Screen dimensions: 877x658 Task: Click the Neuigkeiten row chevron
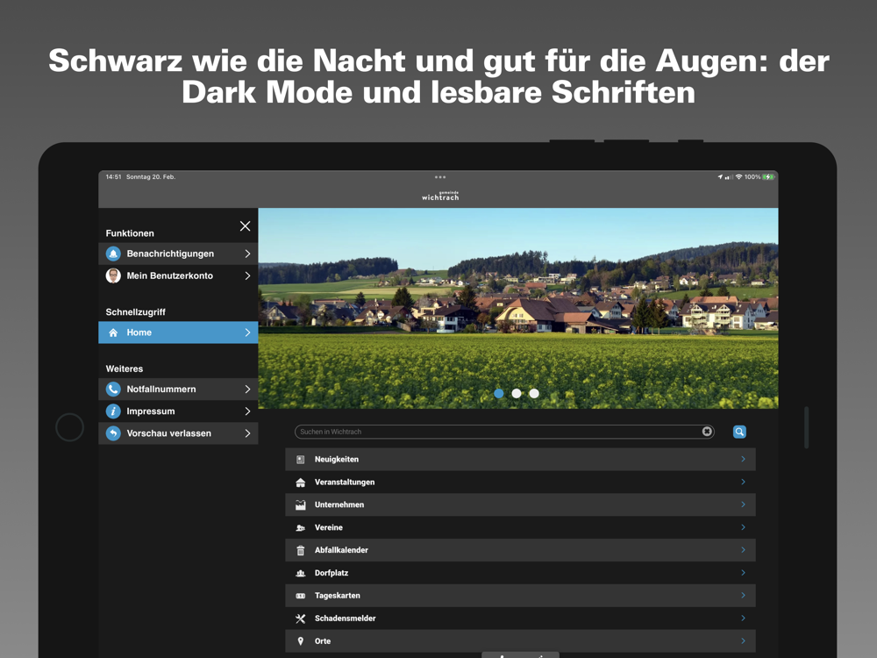[x=744, y=459]
